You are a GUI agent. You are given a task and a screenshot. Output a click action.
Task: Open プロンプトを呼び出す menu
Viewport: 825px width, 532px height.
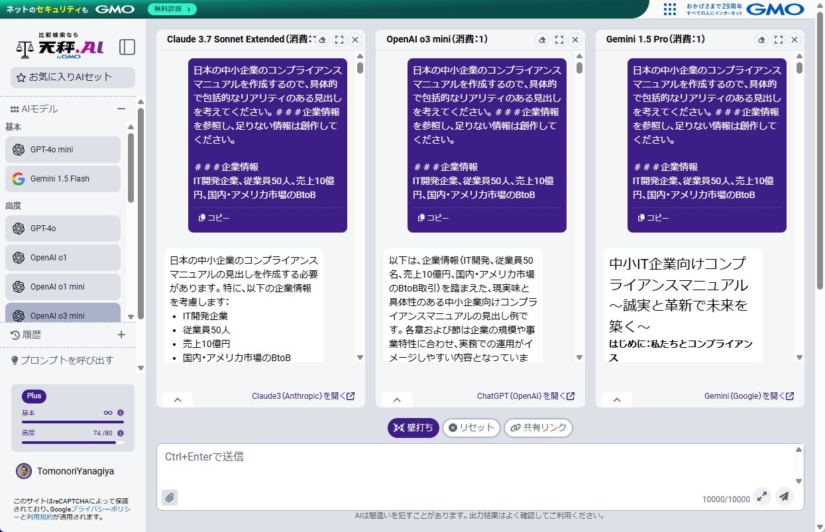coord(66,360)
